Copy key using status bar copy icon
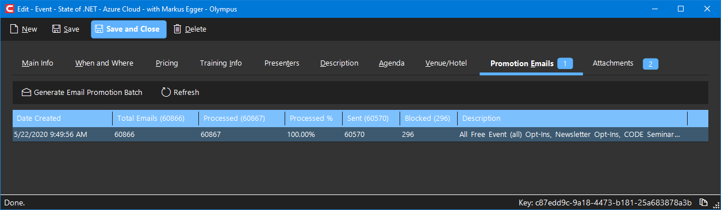This screenshot has height=210, width=721. click(x=703, y=203)
